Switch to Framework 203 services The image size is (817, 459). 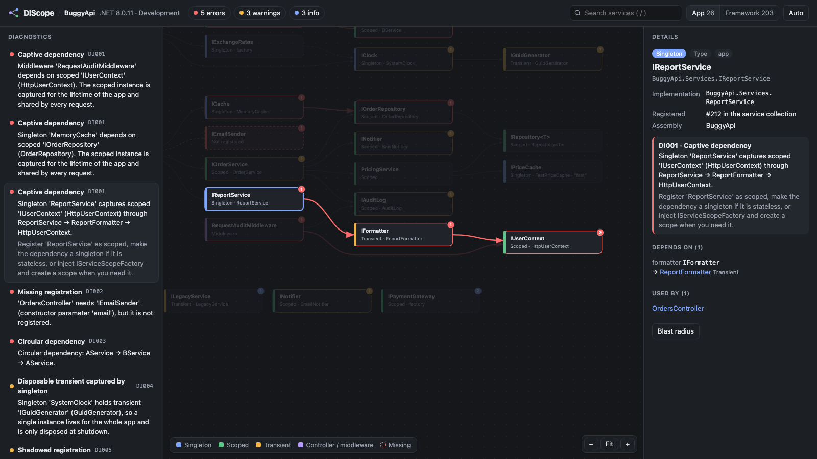coord(749,13)
